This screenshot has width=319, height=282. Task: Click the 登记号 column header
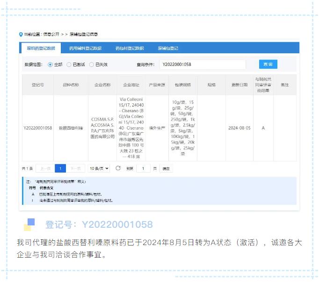point(38,85)
